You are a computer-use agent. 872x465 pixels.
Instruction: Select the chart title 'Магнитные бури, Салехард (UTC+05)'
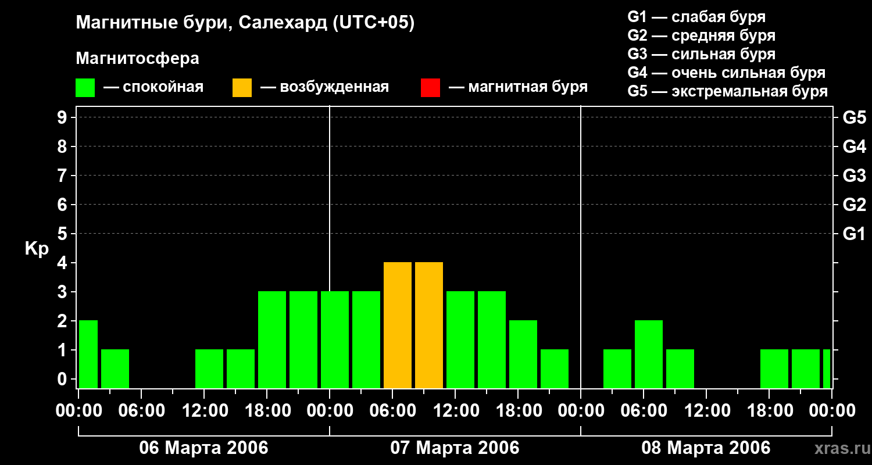click(x=245, y=23)
